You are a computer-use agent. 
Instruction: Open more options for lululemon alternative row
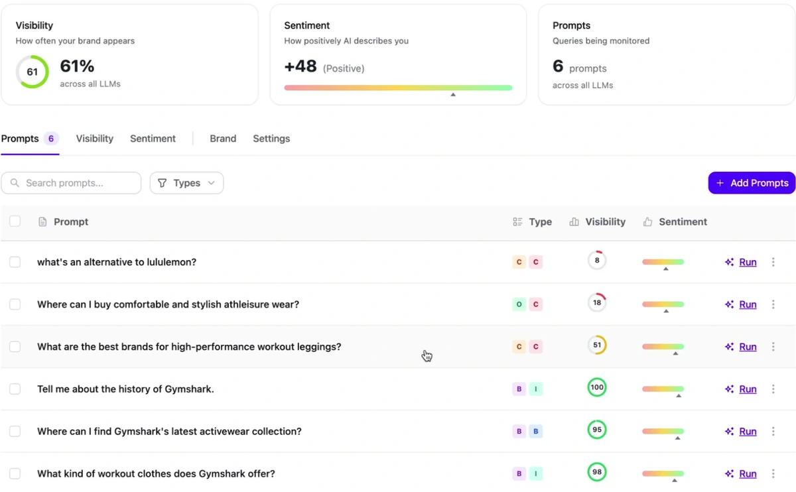click(x=773, y=262)
